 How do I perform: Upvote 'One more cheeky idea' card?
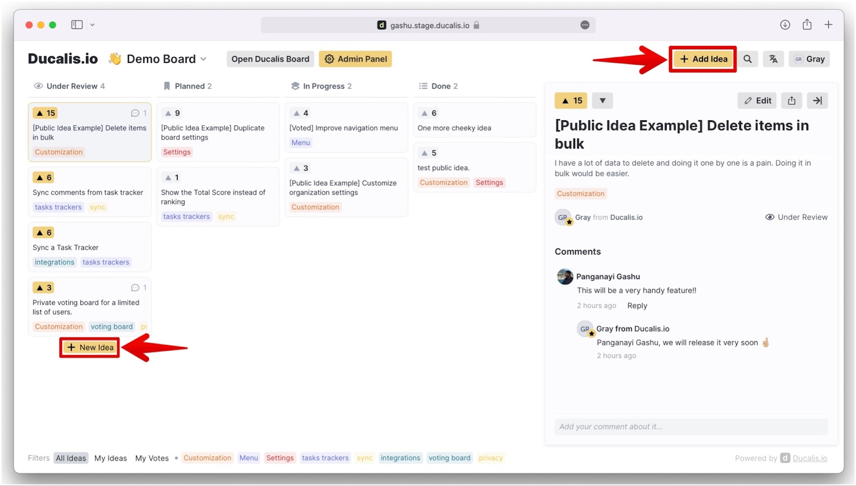point(429,113)
